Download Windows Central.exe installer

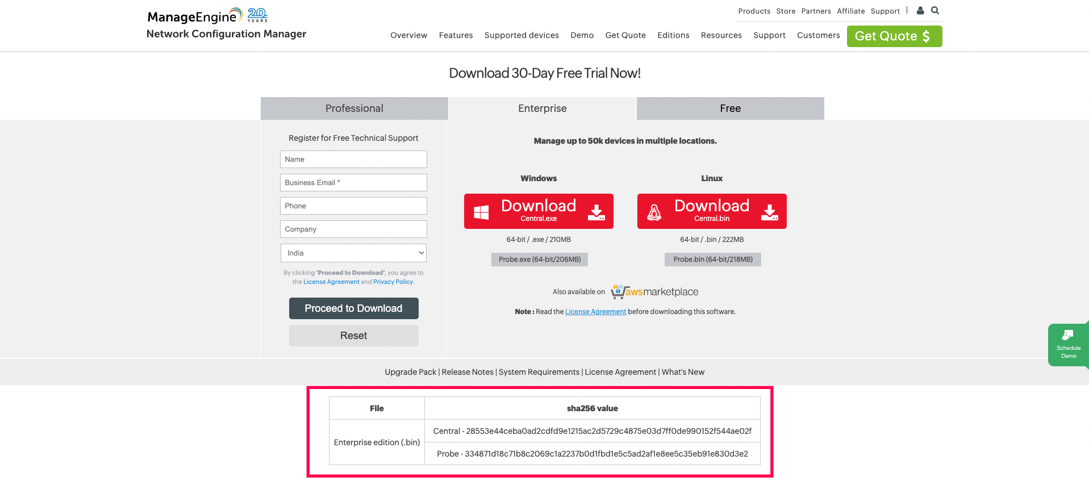point(539,211)
